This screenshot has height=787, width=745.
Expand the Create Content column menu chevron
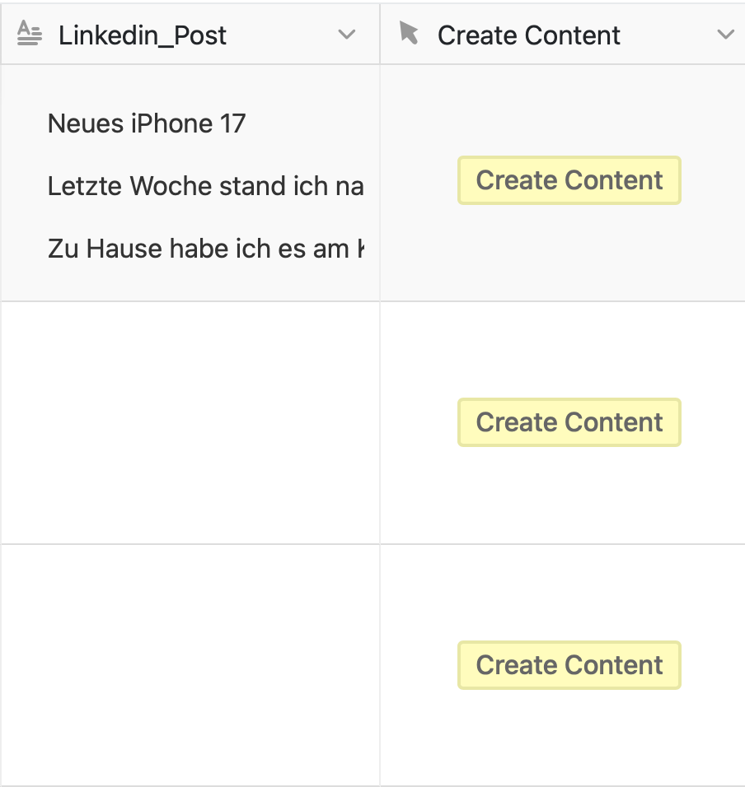pos(725,35)
